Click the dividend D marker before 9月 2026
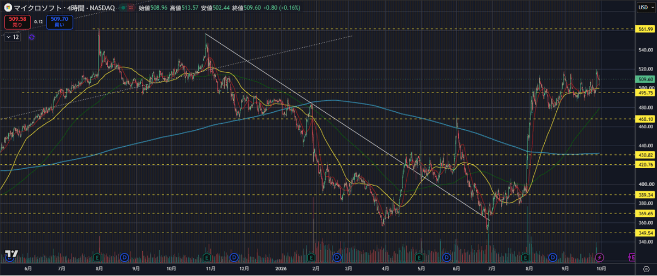 (554, 256)
